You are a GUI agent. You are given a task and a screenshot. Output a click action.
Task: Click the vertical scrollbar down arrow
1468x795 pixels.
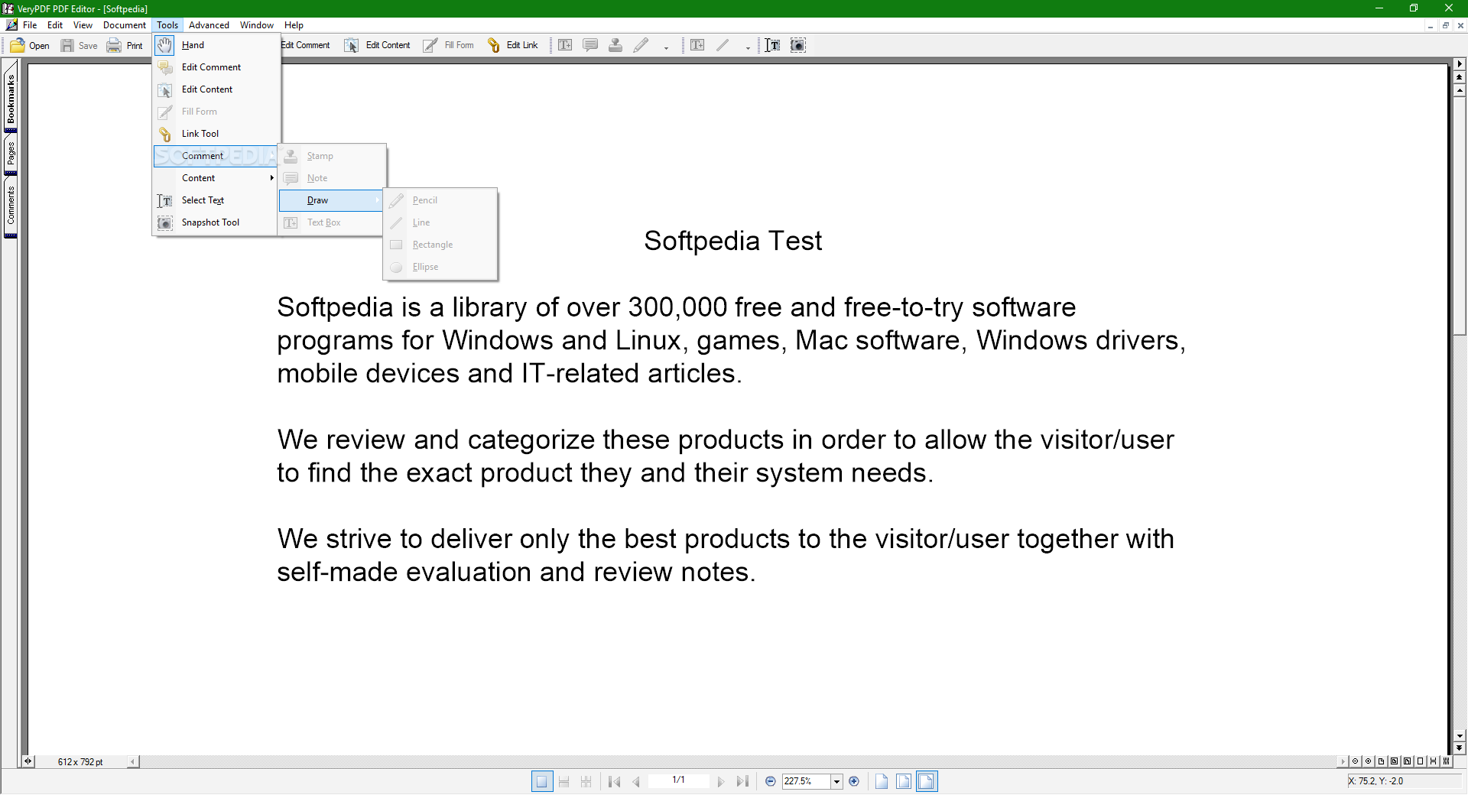click(1460, 736)
